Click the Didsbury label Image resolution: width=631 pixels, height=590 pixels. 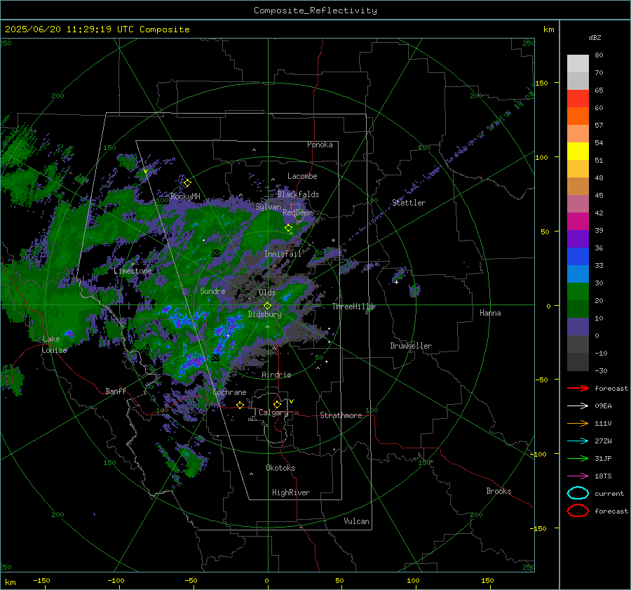click(265, 314)
